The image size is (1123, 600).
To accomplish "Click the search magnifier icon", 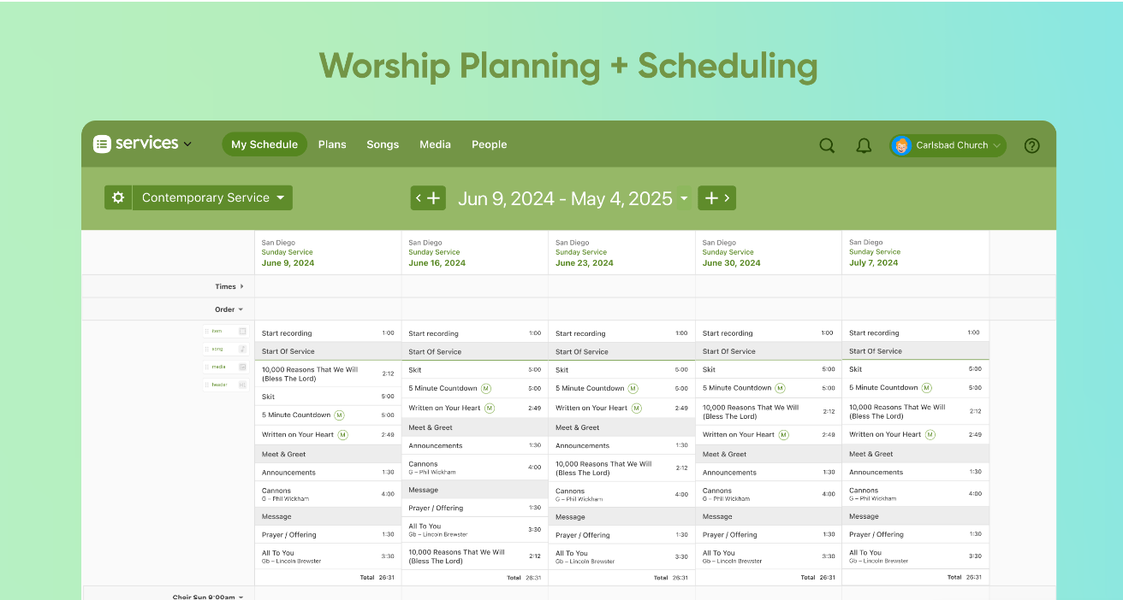I will [x=827, y=145].
